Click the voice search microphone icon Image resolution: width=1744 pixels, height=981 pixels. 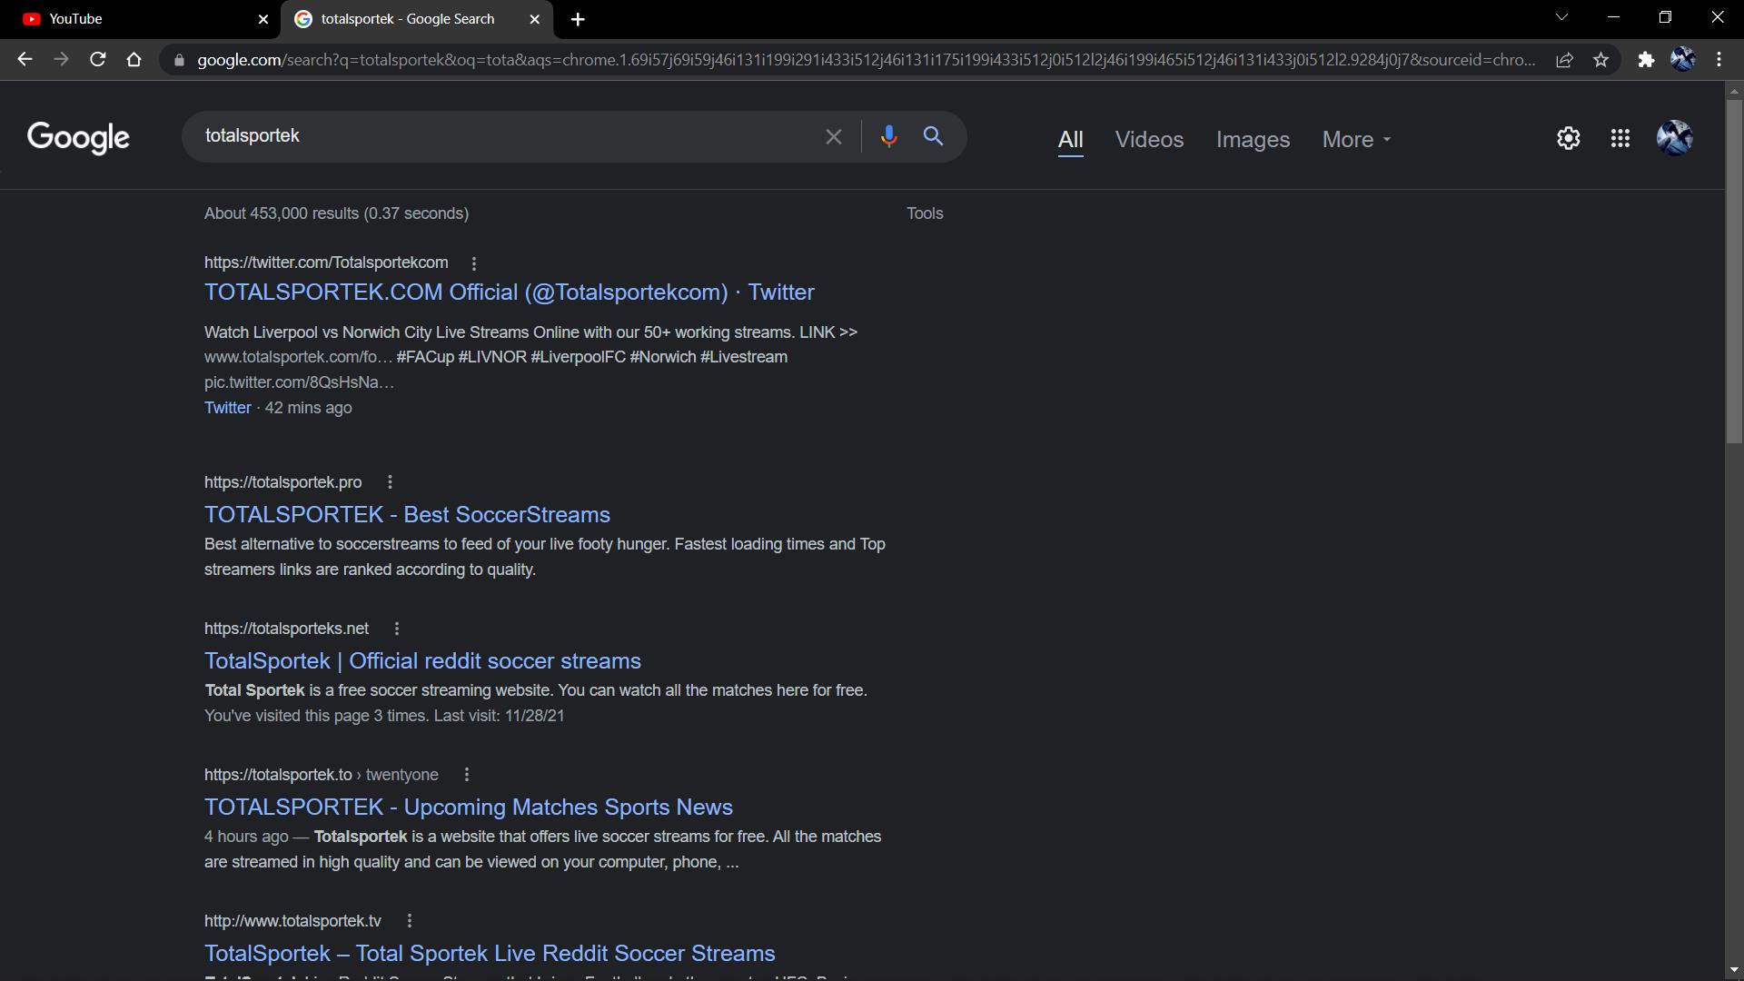click(x=888, y=136)
